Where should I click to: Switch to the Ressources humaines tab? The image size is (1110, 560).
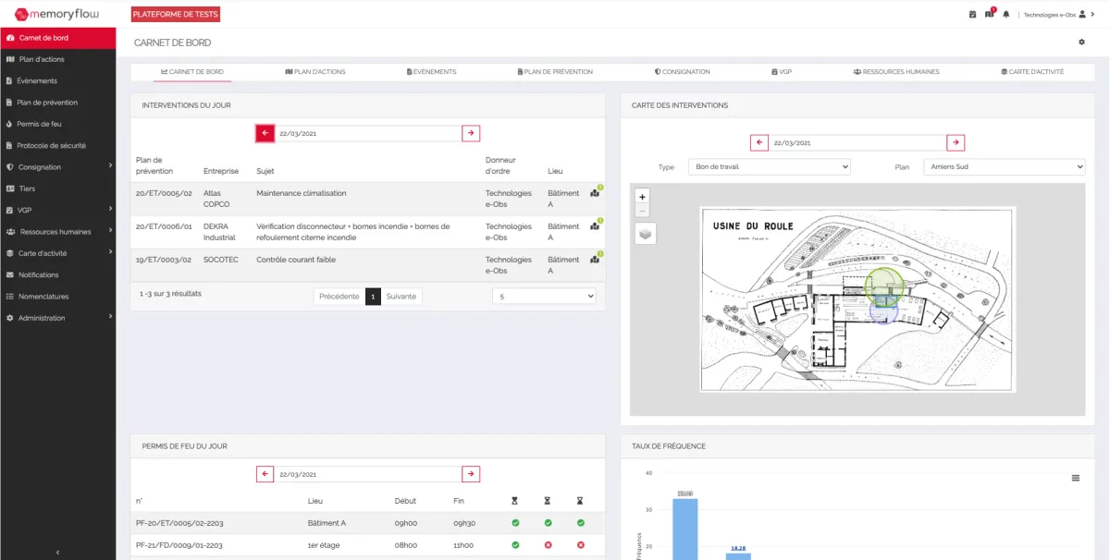point(895,71)
